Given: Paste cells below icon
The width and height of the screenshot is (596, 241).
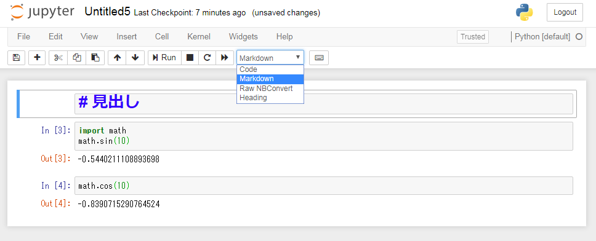Looking at the screenshot, I should [x=95, y=58].
